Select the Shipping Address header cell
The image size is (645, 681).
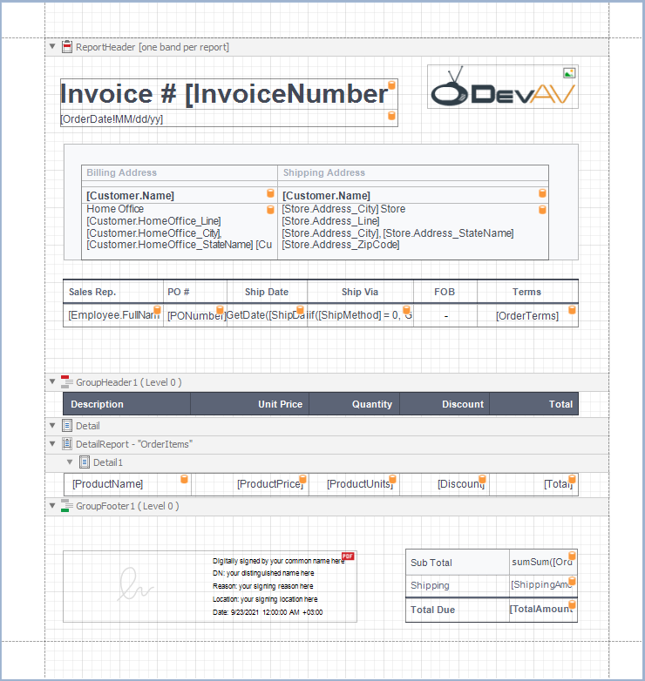(413, 173)
